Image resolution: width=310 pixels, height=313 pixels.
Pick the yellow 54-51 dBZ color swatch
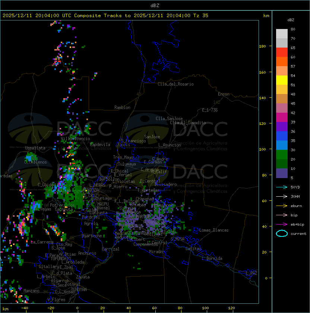point(282,80)
